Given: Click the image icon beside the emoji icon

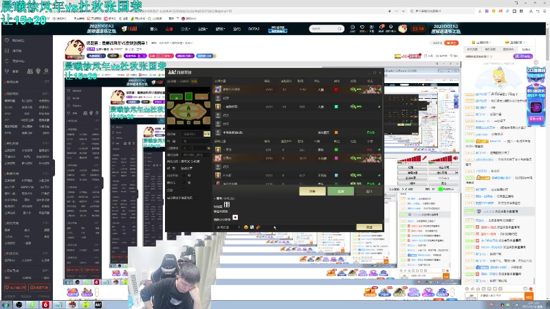Looking at the screenshot, I should (x=252, y=227).
